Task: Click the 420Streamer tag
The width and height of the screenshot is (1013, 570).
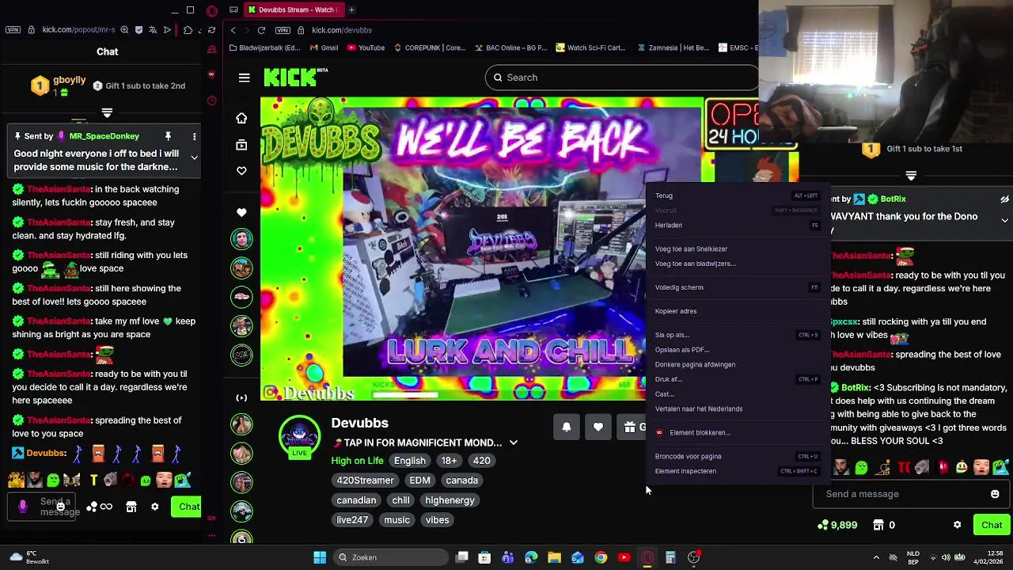Action: coord(365,481)
